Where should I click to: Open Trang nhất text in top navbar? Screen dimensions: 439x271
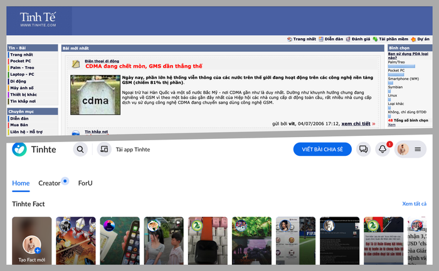click(x=304, y=39)
